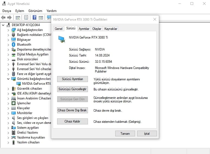This screenshot has width=210, height=154.
Task: Click the Bilgisayar monitor icon
Action: click(x=14, y=40)
